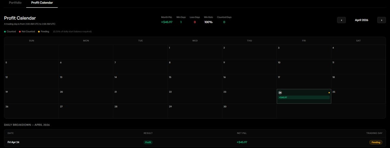Click the +$45.97 entry on April 24

pos(304,97)
